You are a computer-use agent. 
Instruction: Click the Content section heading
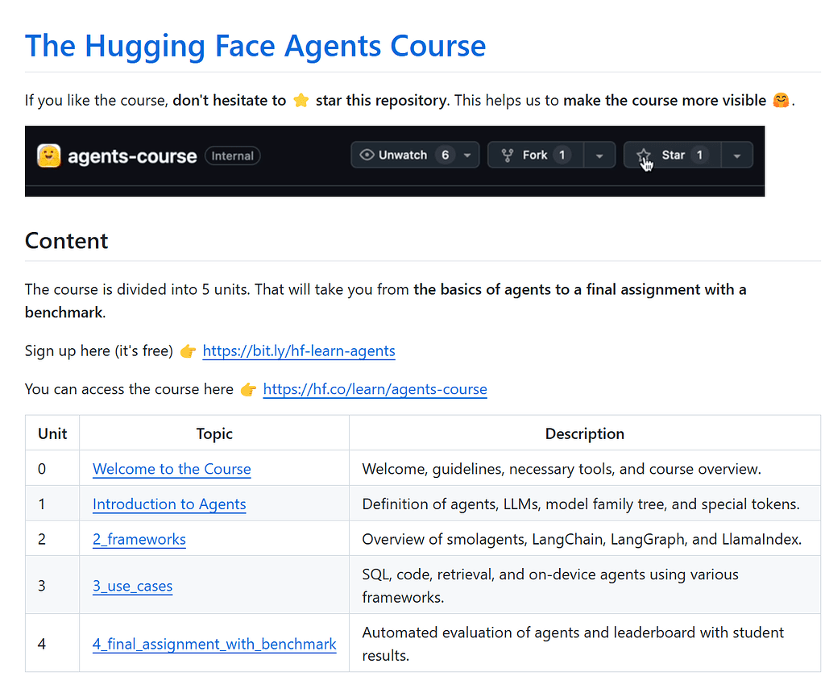tap(66, 241)
